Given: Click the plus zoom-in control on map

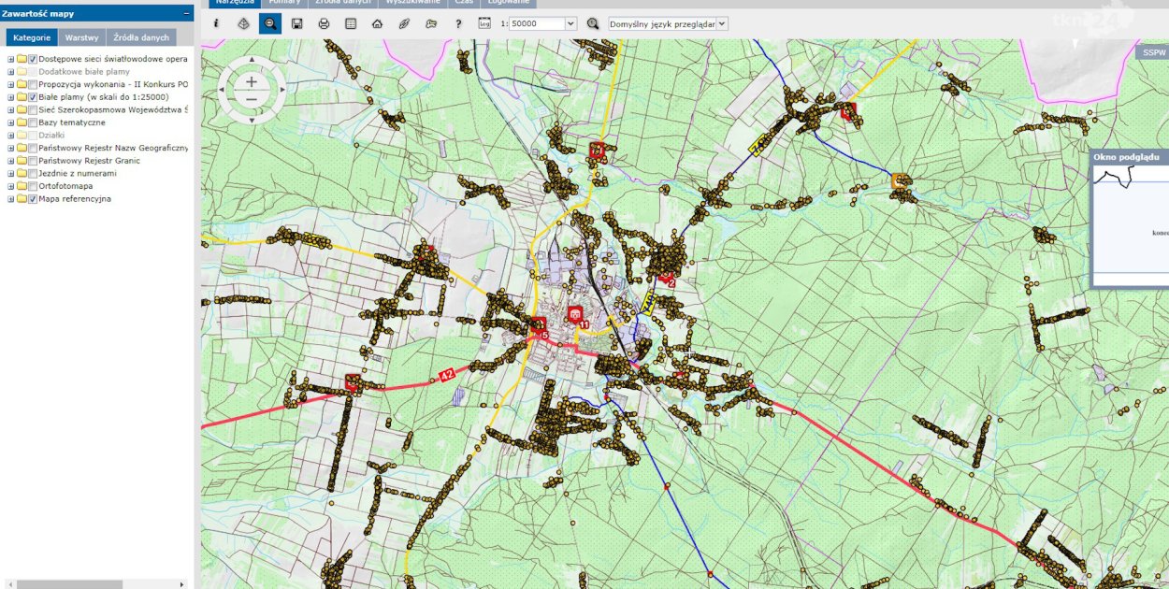Looking at the screenshot, I should (252, 81).
